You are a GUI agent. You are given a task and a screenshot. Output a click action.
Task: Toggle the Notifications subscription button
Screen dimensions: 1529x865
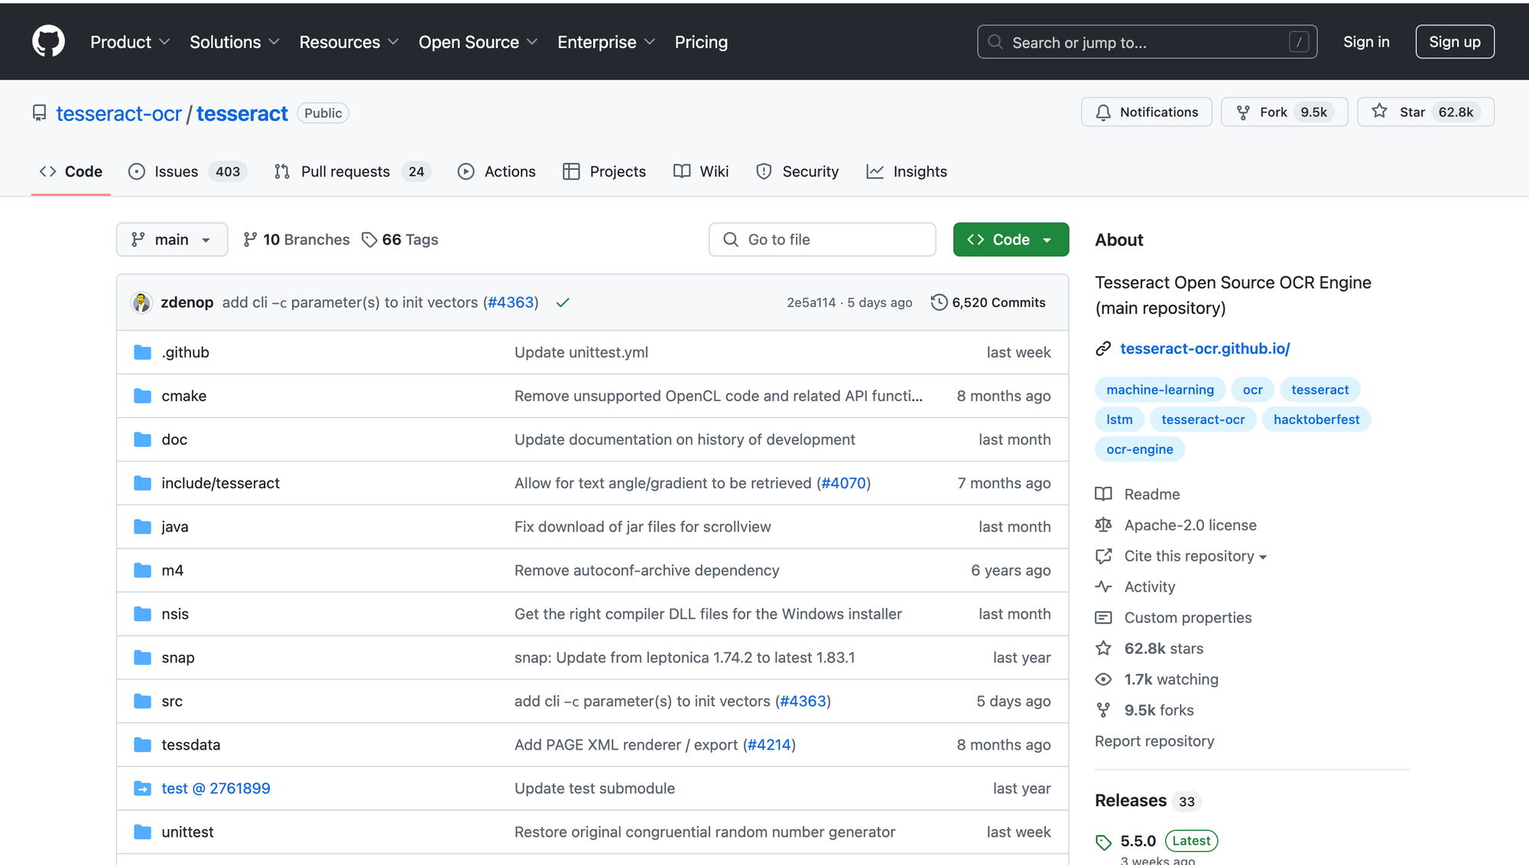1146,112
